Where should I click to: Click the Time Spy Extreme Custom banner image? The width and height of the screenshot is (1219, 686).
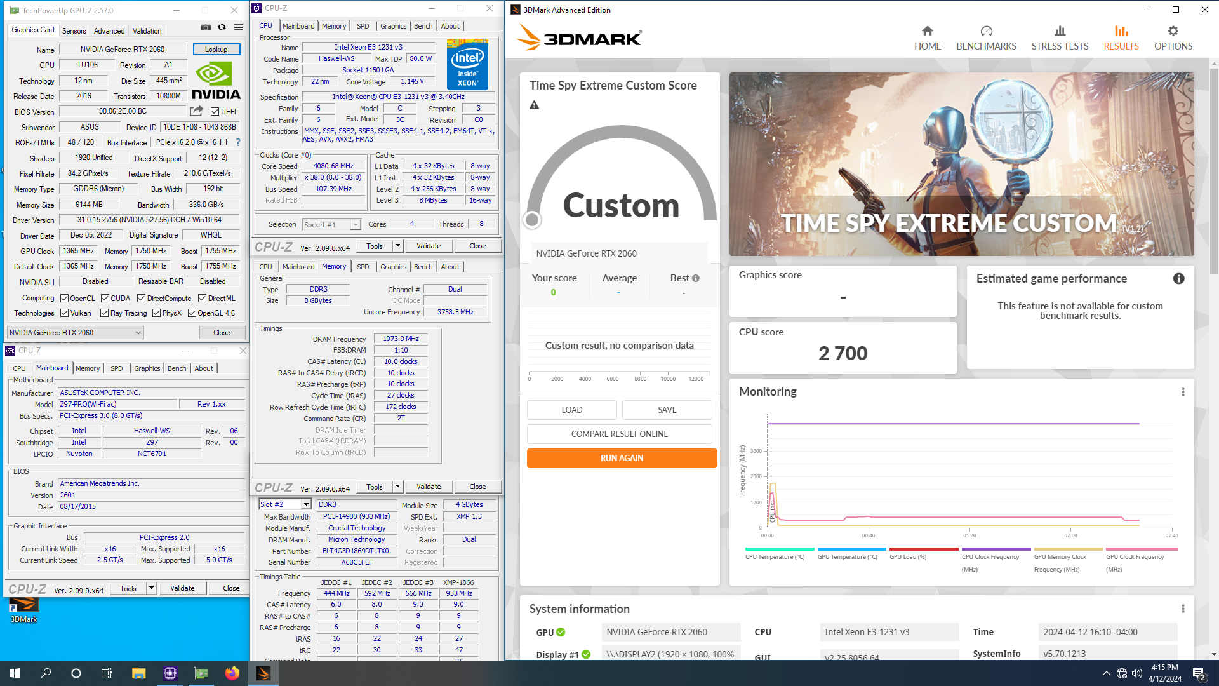pyautogui.click(x=961, y=165)
